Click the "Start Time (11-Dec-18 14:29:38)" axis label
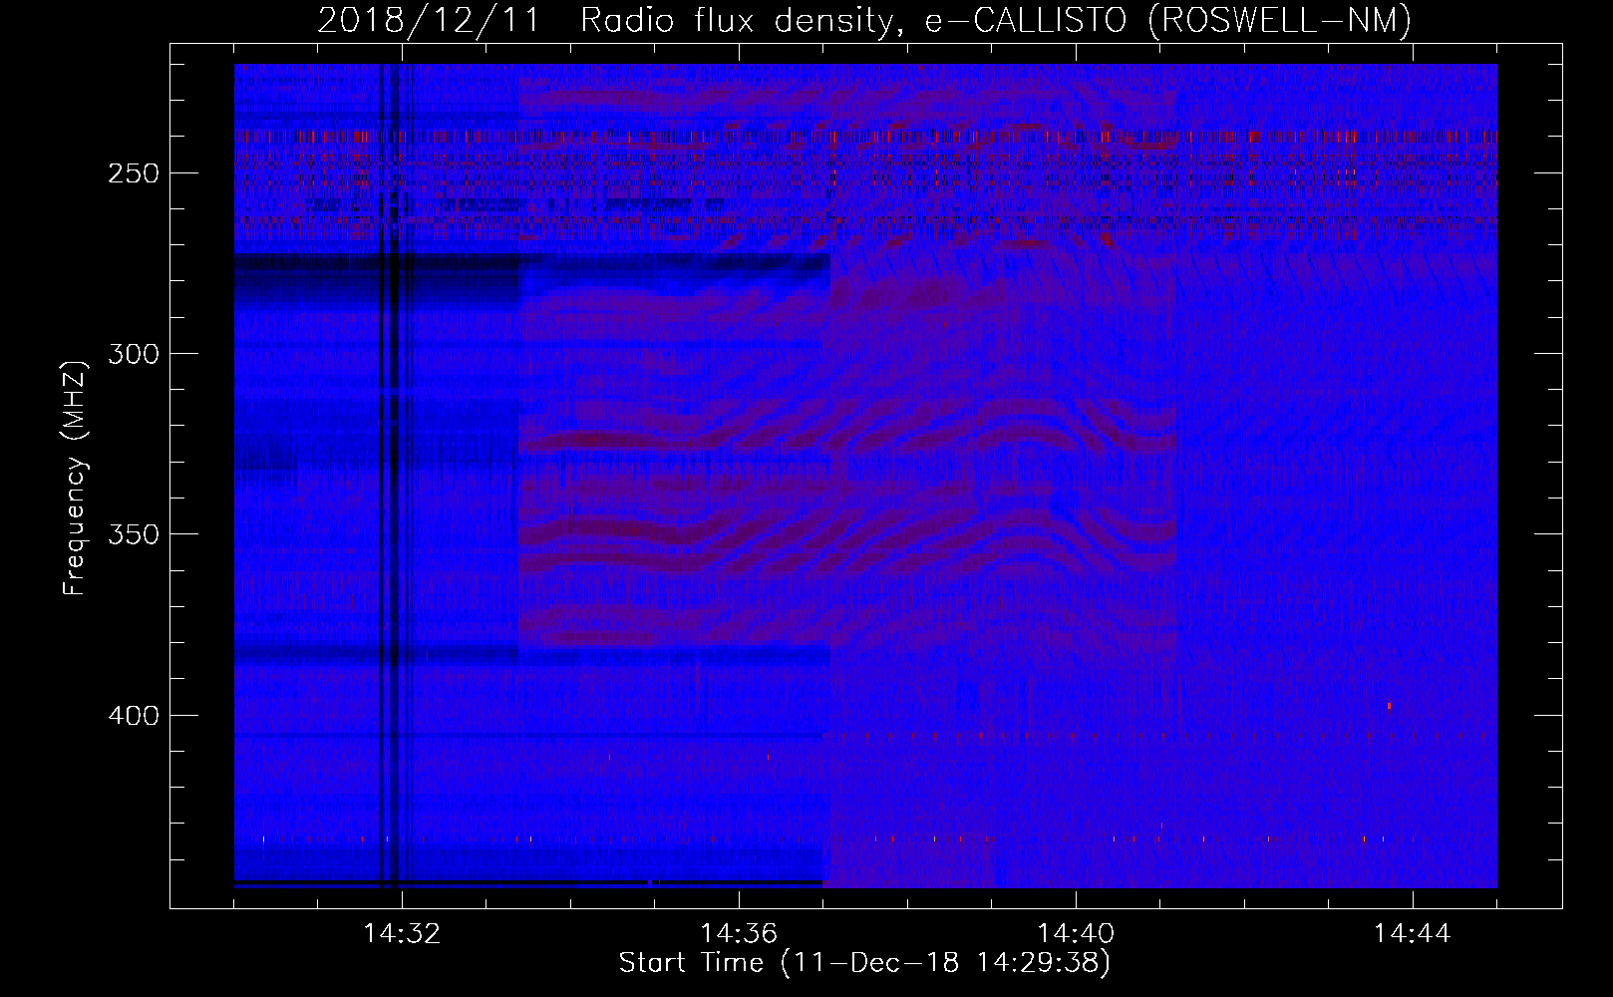The height and width of the screenshot is (997, 1613). pos(864,963)
